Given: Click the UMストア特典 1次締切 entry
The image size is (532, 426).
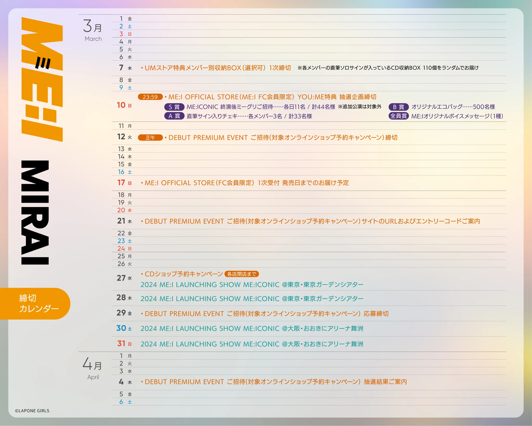Looking at the screenshot, I should 216,68.
